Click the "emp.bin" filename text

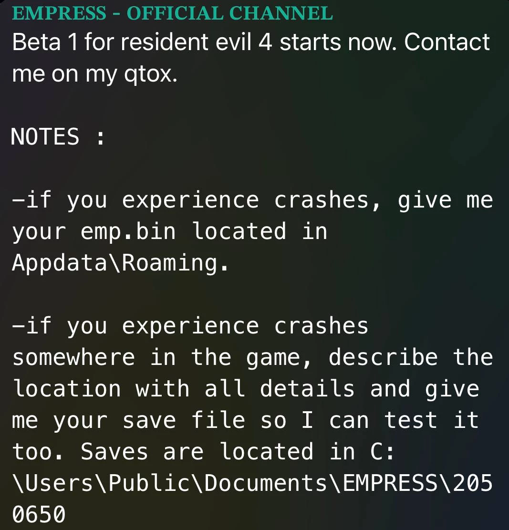(x=128, y=231)
